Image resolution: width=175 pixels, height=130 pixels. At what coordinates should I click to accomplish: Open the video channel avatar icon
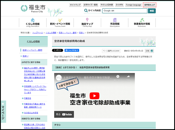59,78
